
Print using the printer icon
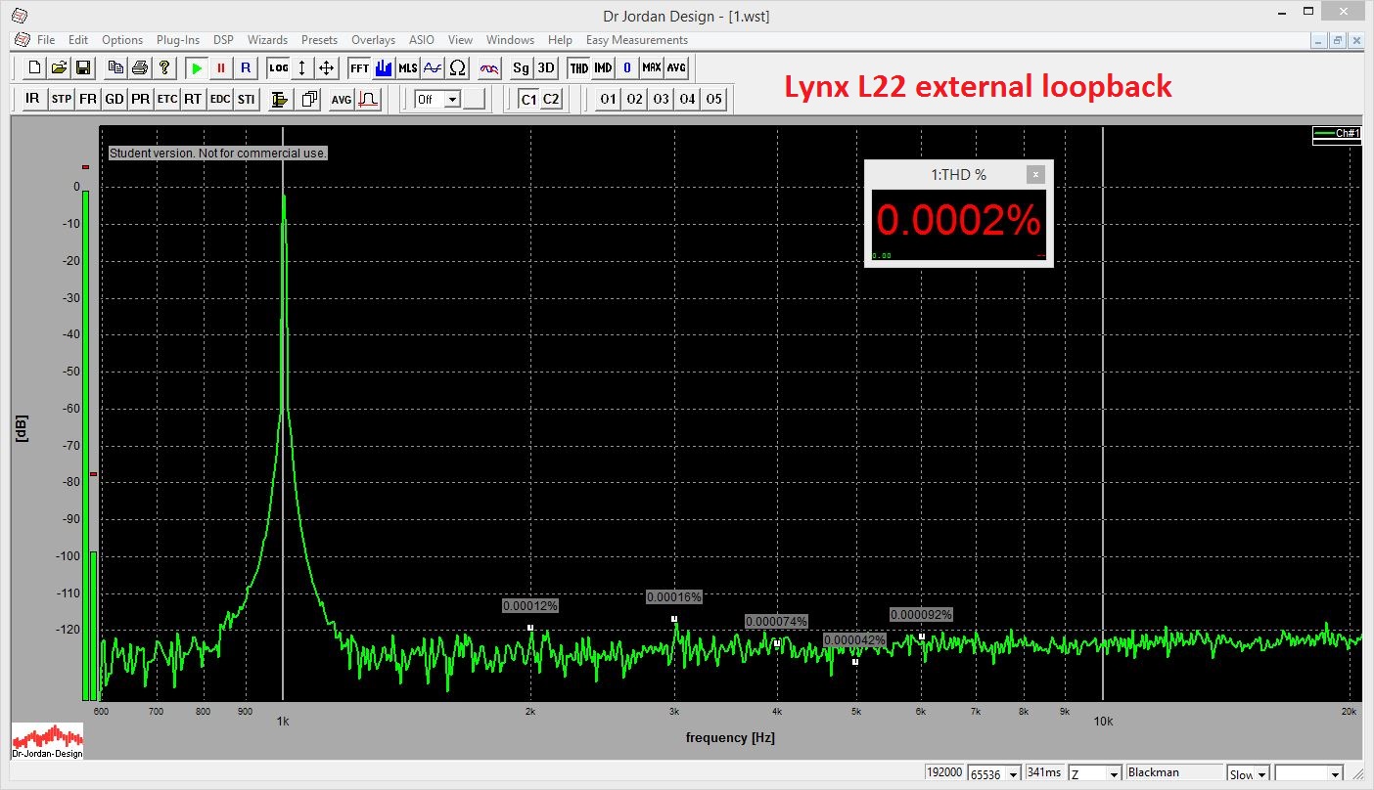coord(140,67)
